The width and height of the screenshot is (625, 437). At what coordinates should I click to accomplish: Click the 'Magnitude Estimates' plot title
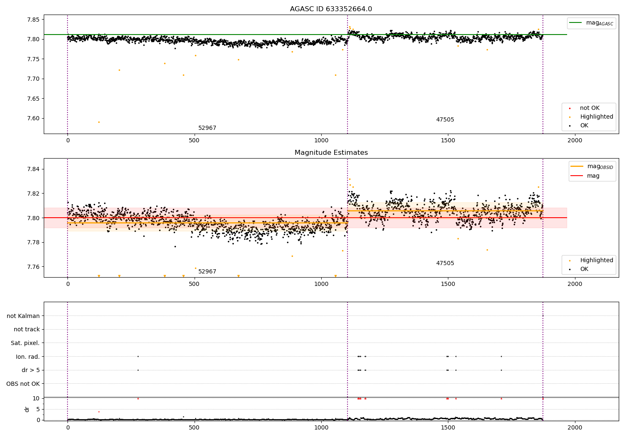click(x=331, y=153)
